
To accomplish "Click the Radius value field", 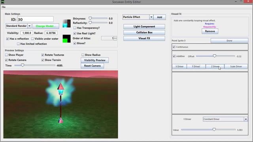I will 51,33.
